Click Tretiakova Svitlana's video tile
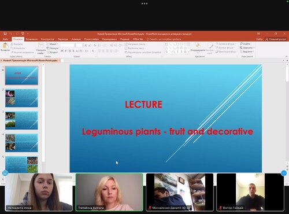Screen dimensions: 289x214 (x=109, y=192)
